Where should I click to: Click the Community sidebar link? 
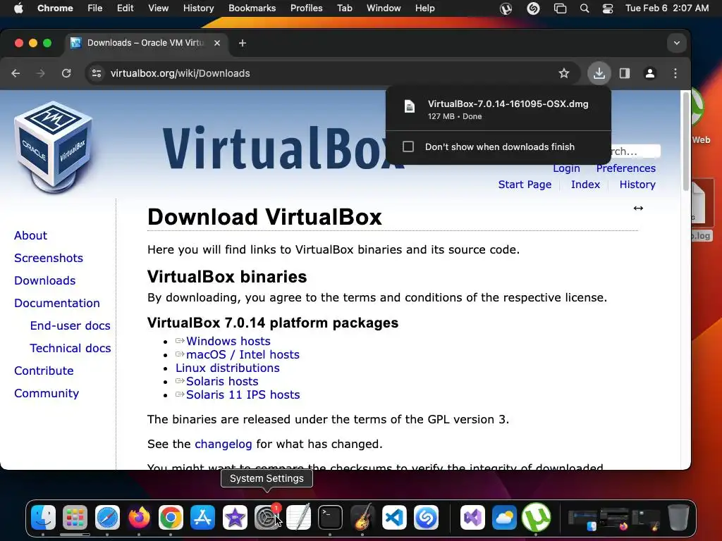tap(47, 393)
